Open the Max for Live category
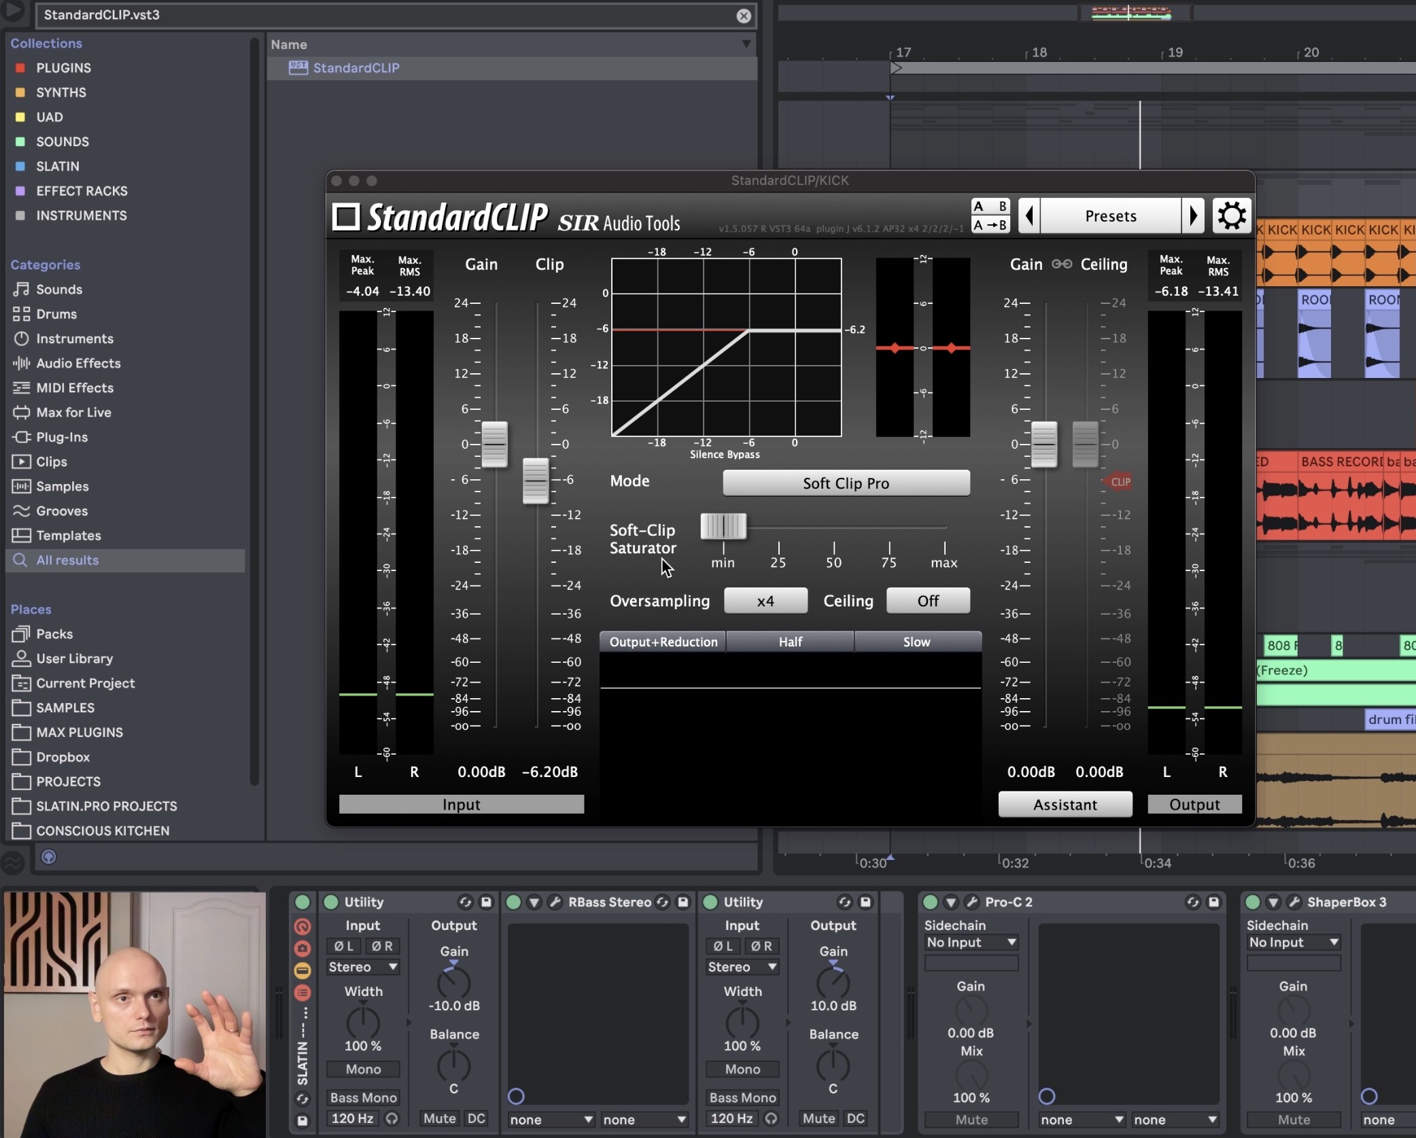The image size is (1416, 1138). click(73, 413)
